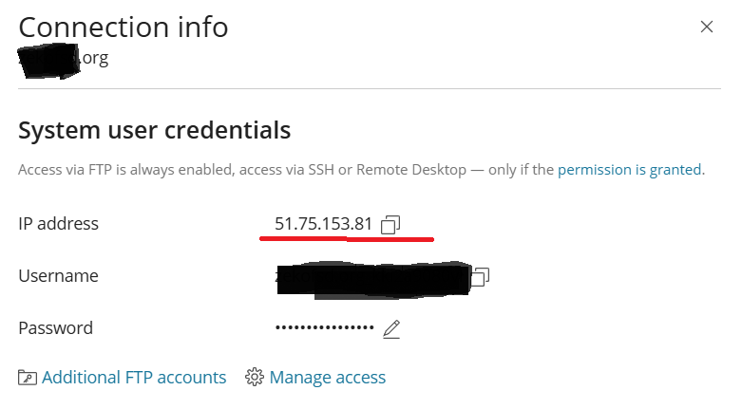Click the folder-key icon beside Additional FTP accounts

[x=28, y=378]
